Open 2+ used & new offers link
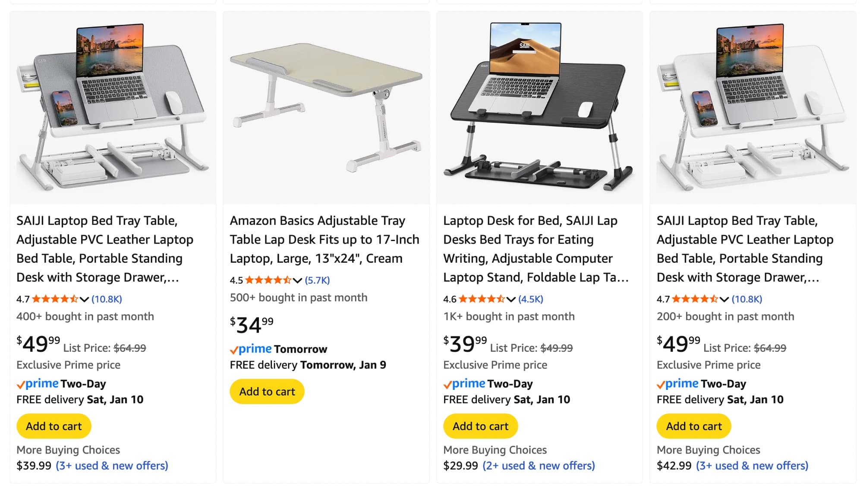 tap(539, 466)
